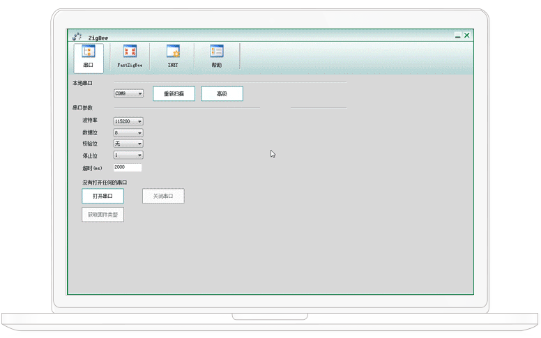Open the 波特率 115200 baud rate dropdown

point(128,121)
